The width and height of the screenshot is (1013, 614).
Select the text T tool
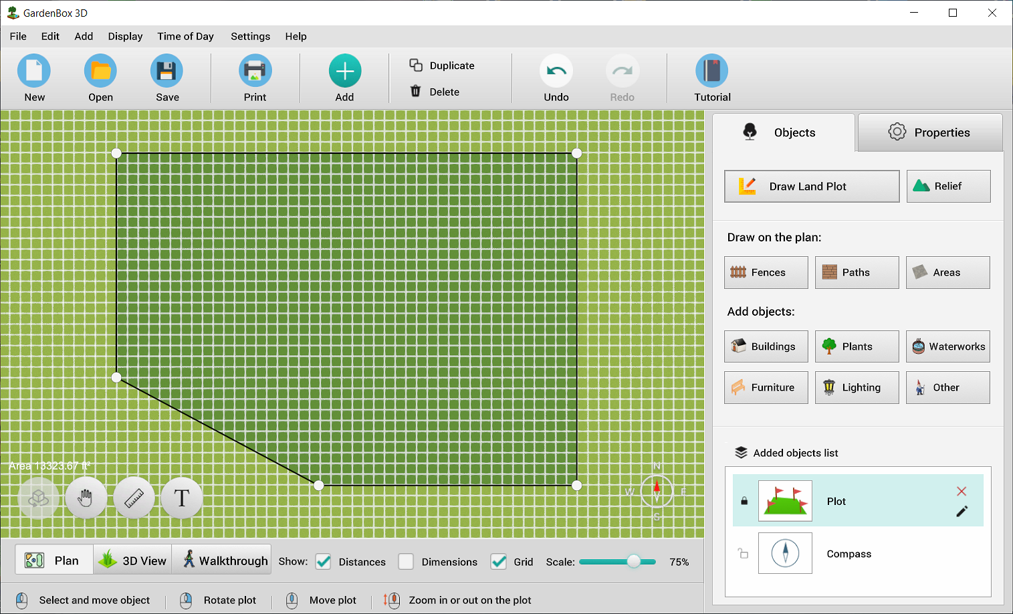(x=182, y=498)
